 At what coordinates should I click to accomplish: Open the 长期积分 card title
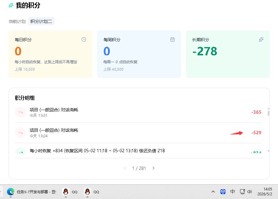click(201, 40)
